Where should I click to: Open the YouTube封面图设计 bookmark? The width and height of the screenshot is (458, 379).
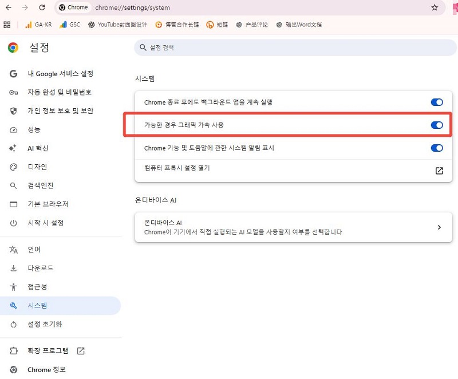point(117,25)
